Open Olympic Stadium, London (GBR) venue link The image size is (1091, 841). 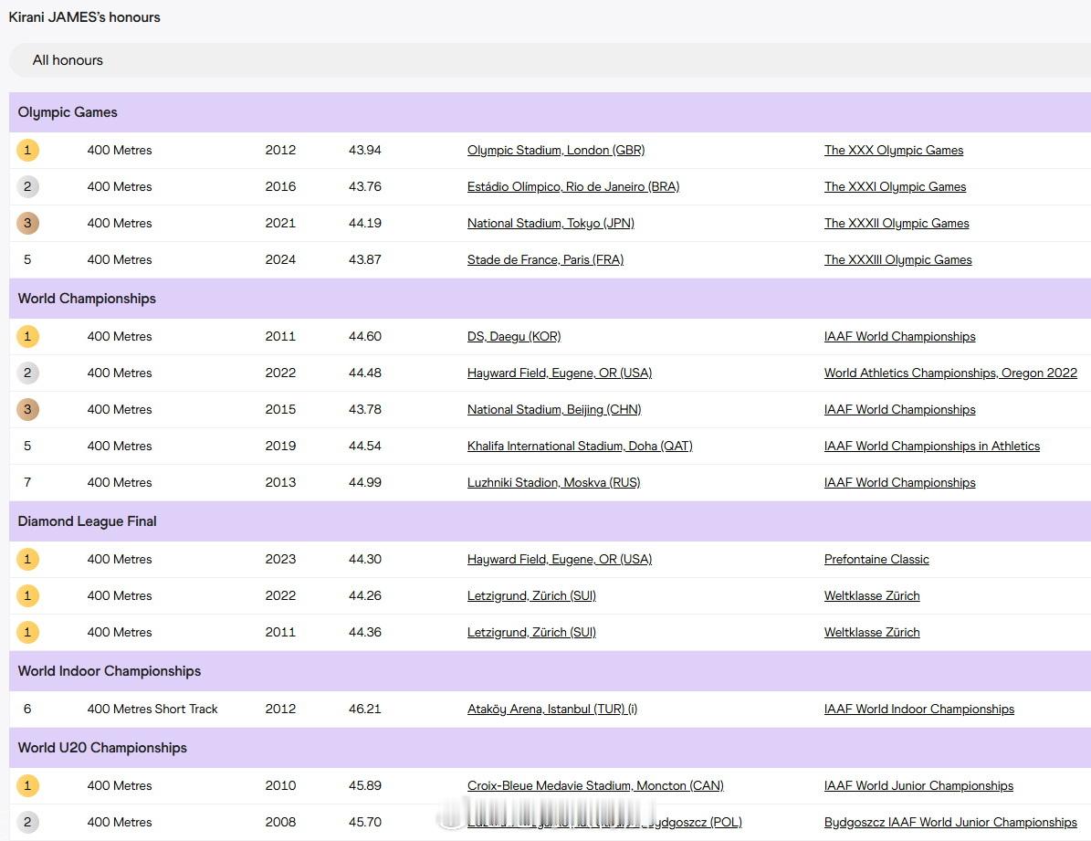point(556,151)
